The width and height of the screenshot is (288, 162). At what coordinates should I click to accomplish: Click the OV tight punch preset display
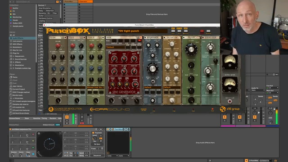coord(143,31)
